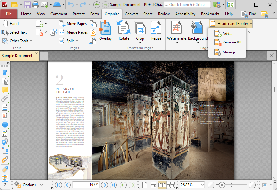Switch to the Home ribbon tab
Image resolution: width=277 pixels, height=190 pixels.
click(26, 14)
